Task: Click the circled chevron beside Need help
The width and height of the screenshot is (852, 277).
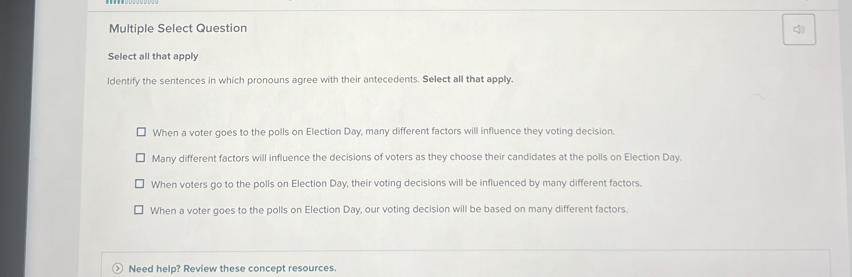Action: pos(118,269)
